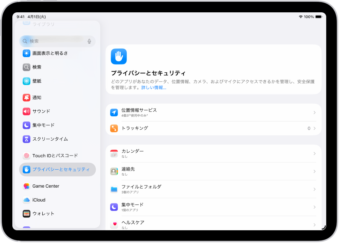Open Game Center via its colorful icon
339x244 pixels.
click(26, 186)
